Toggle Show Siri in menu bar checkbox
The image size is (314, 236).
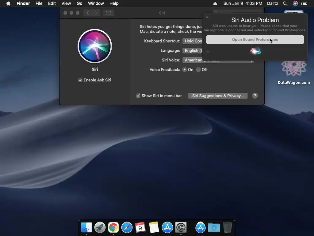point(138,96)
